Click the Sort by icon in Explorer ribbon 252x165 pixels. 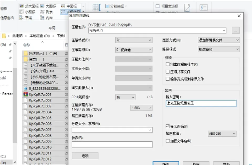tap(97, 8)
